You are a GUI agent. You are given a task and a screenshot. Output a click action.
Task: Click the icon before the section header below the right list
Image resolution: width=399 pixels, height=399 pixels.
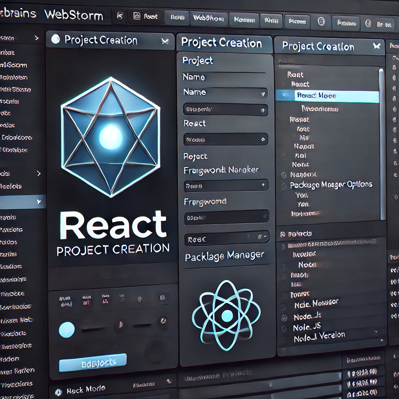pyautogui.click(x=283, y=234)
